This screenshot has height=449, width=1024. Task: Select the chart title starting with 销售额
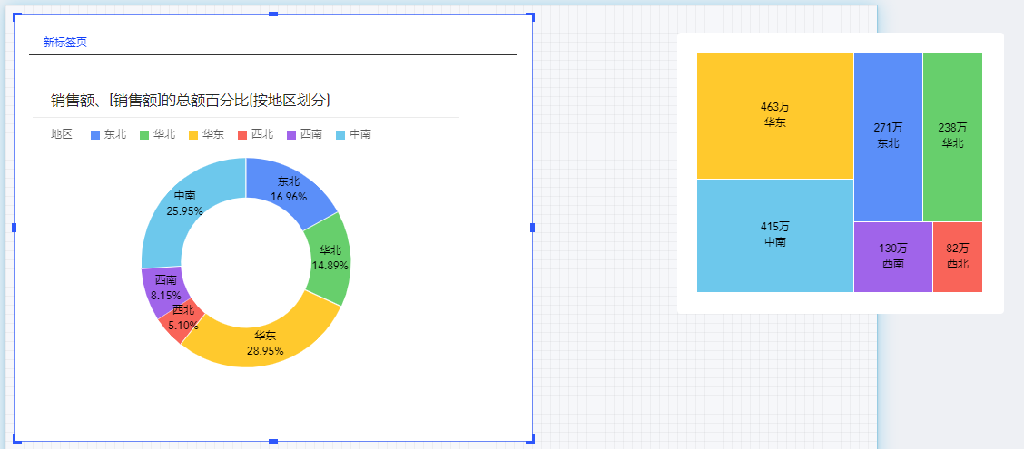tap(190, 100)
